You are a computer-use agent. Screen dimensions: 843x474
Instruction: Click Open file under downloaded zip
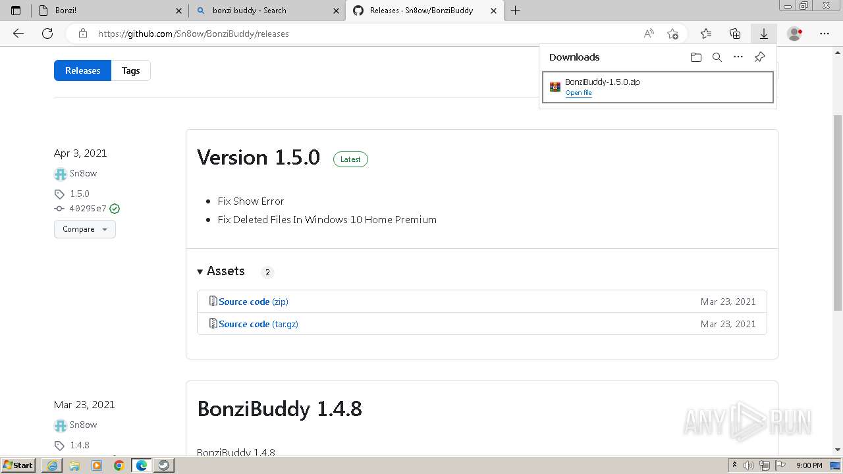(x=578, y=93)
